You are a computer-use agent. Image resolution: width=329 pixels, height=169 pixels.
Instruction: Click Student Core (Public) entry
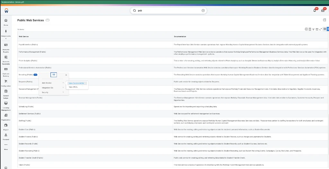[27, 129]
